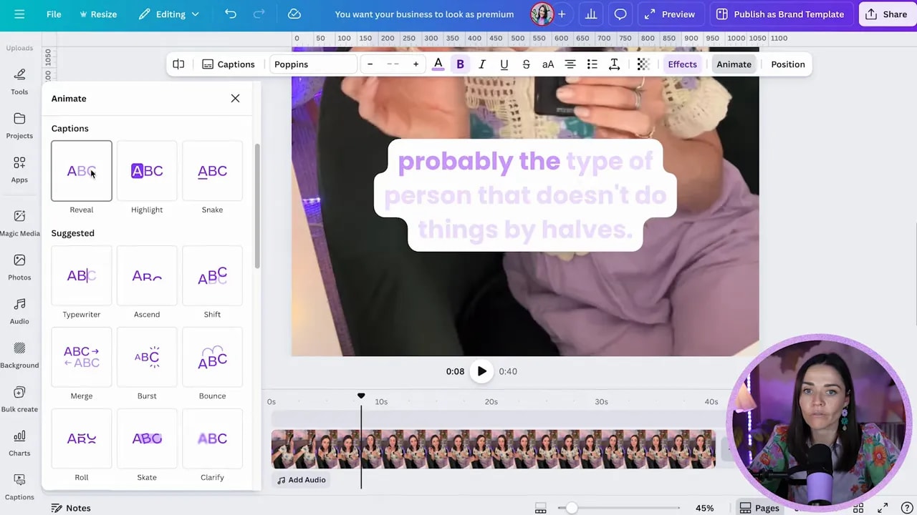Apply the Typewriter animation
Screen dimensions: 917x515
click(82, 276)
